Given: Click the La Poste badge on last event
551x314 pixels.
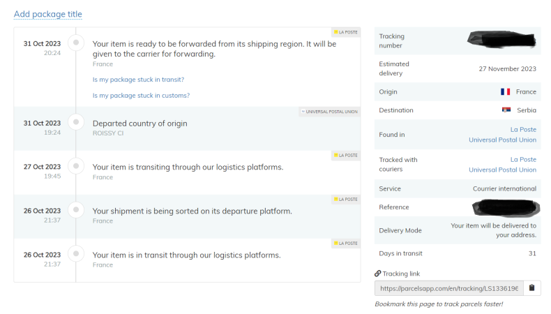Looking at the screenshot, I should tap(346, 243).
